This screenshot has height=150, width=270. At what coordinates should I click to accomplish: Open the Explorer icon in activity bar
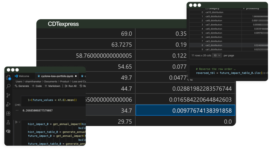coord(8,77)
